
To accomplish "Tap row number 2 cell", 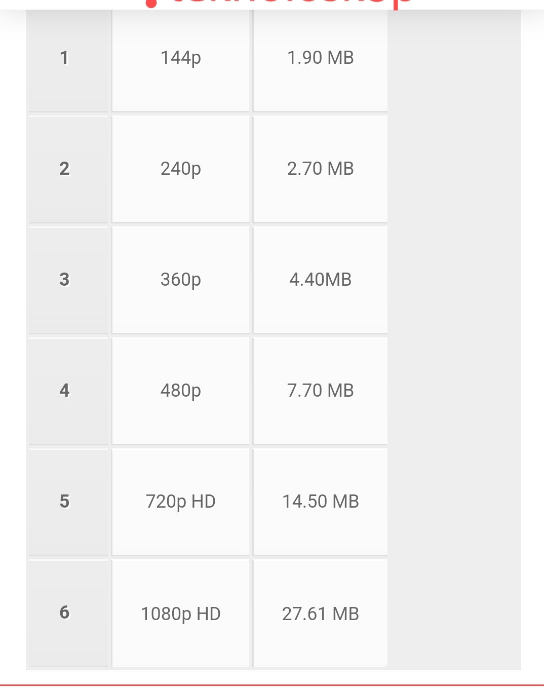I will pos(68,169).
